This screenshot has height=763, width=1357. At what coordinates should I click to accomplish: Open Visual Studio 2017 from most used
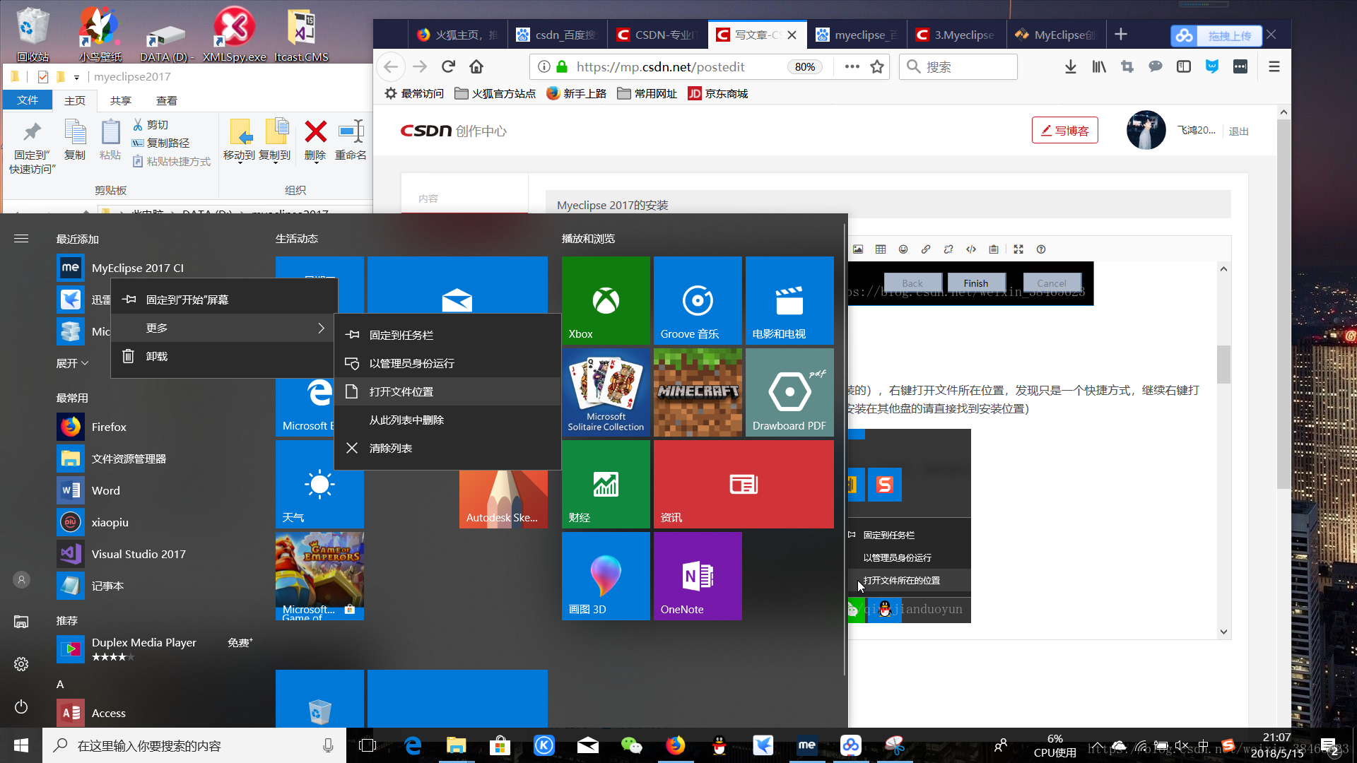point(139,554)
